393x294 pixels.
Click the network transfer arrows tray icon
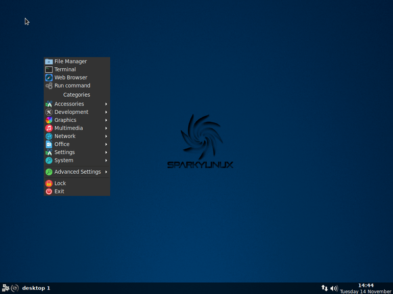click(x=325, y=288)
